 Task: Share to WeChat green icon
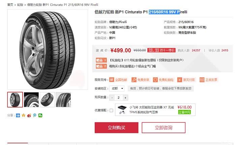[40, 115]
